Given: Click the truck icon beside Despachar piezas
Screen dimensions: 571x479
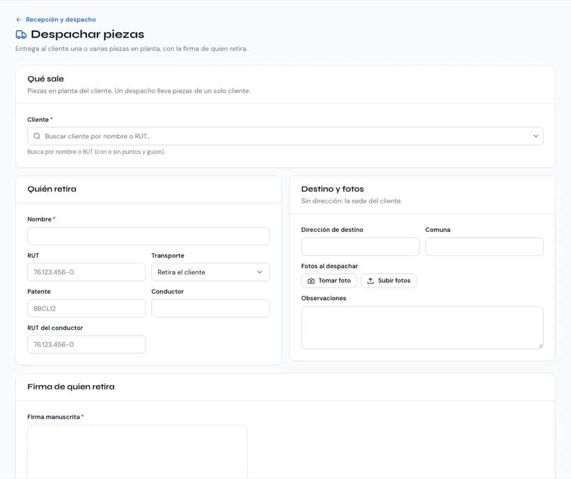Looking at the screenshot, I should [21, 35].
